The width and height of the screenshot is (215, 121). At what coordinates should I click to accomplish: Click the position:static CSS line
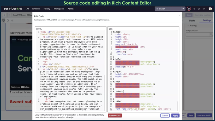click(125, 49)
